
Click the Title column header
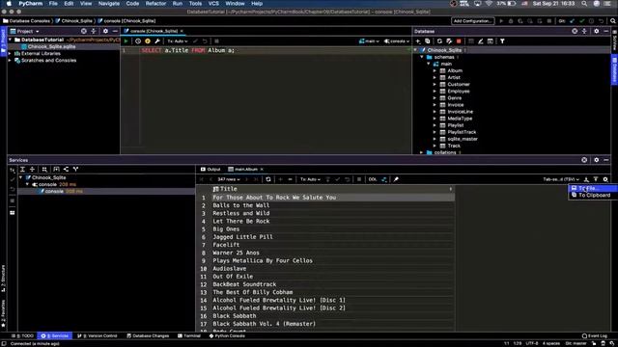pos(333,189)
